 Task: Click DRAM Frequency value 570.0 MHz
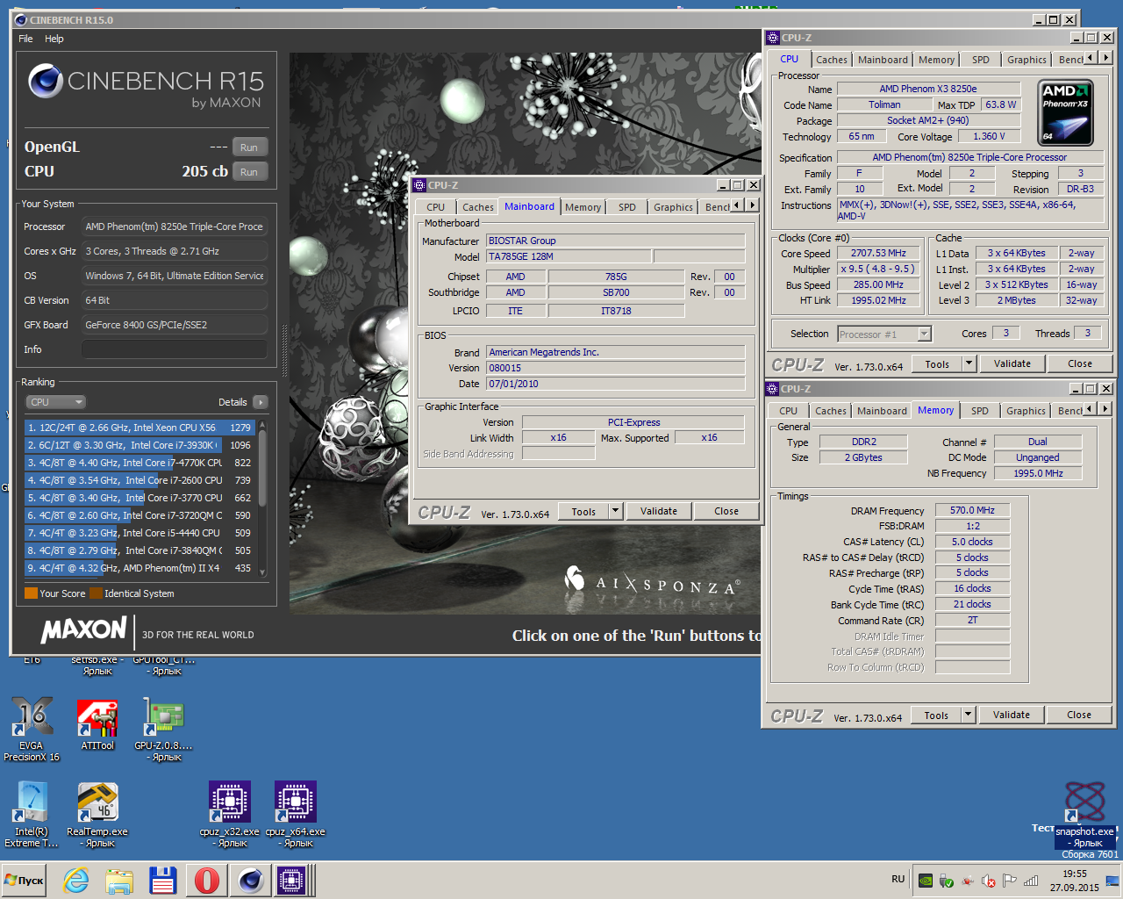[x=973, y=510]
